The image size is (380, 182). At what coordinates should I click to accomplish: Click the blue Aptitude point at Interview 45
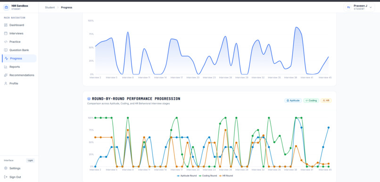[x=329, y=127]
